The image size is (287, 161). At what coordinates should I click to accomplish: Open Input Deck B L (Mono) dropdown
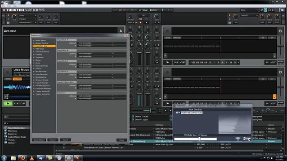[x=102, y=54]
